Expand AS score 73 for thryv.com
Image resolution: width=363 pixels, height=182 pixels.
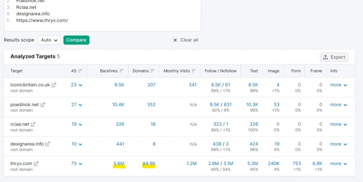point(77,164)
